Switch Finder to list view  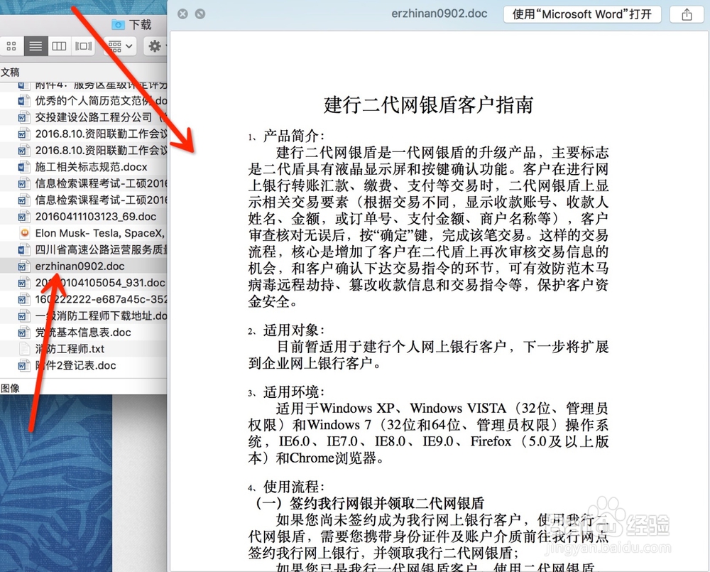[35, 45]
